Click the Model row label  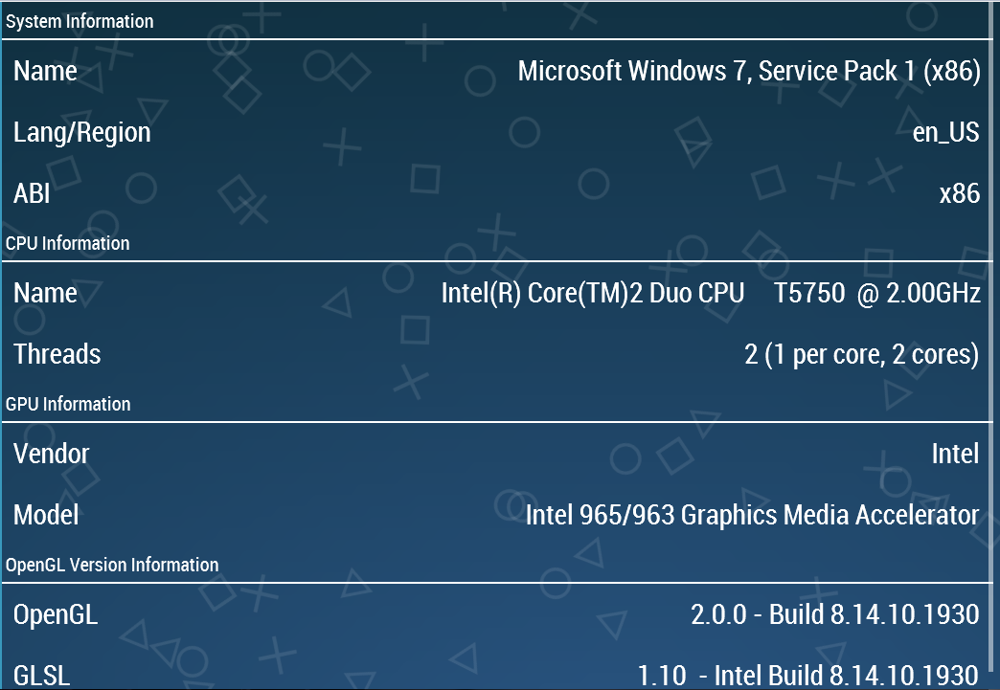click(46, 516)
